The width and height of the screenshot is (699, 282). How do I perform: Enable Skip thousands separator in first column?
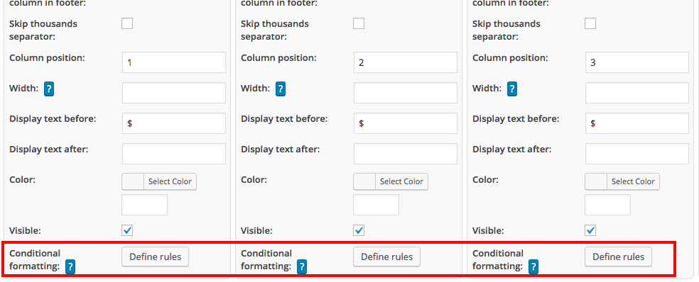click(x=127, y=23)
